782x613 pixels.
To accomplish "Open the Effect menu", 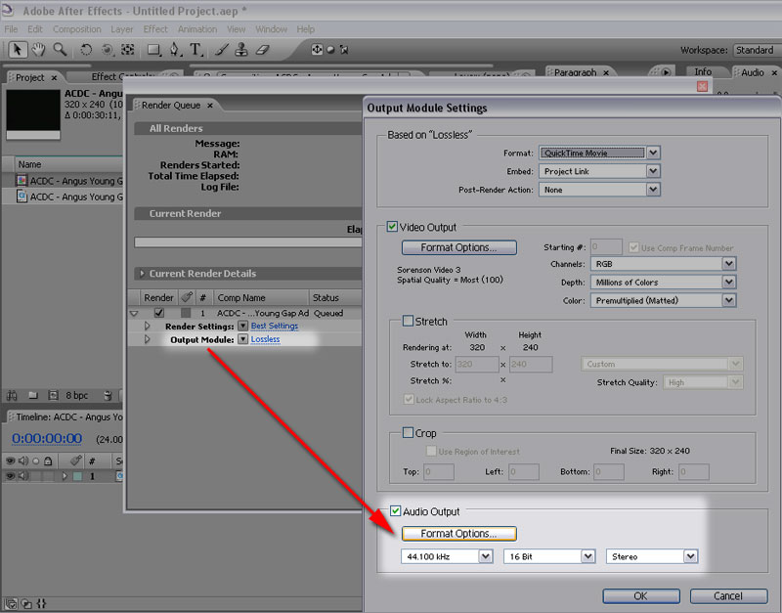I will pos(155,29).
